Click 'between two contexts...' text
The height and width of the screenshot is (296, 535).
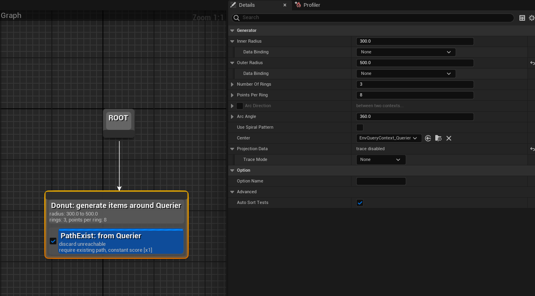point(380,106)
